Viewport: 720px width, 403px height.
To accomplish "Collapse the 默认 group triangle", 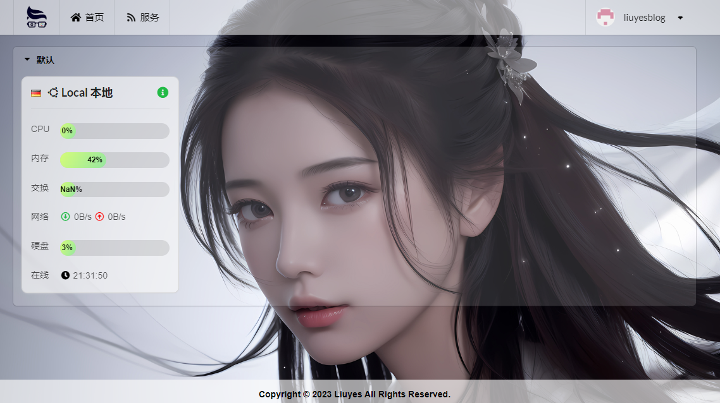I will pos(27,59).
